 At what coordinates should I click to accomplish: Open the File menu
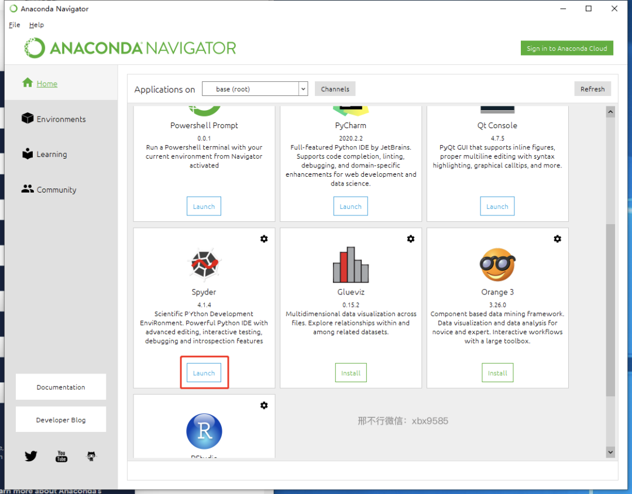point(15,25)
